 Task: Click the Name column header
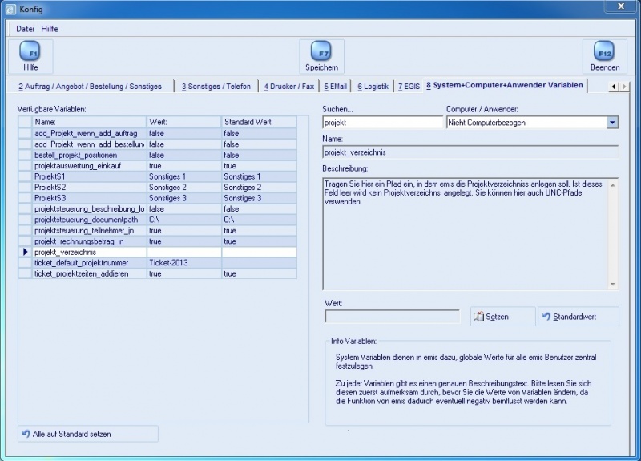click(x=89, y=122)
